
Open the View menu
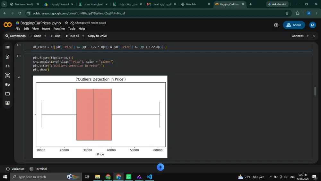coord(35,29)
